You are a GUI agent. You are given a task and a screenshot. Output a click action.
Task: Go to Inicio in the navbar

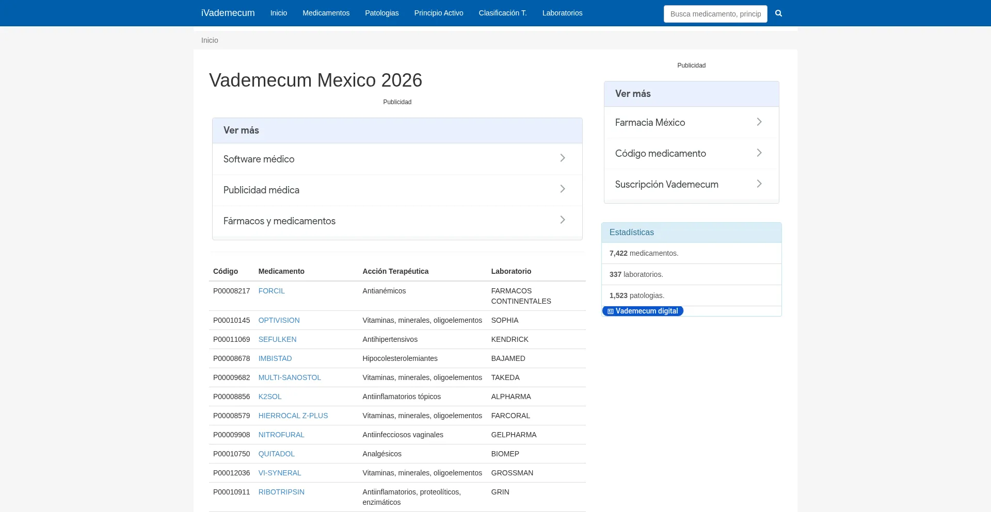(279, 13)
